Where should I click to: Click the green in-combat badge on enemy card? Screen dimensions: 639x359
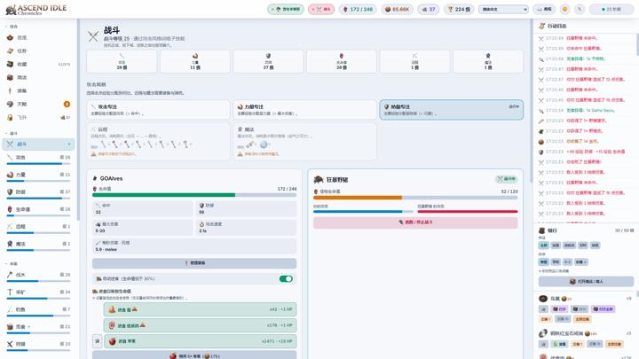click(x=507, y=179)
